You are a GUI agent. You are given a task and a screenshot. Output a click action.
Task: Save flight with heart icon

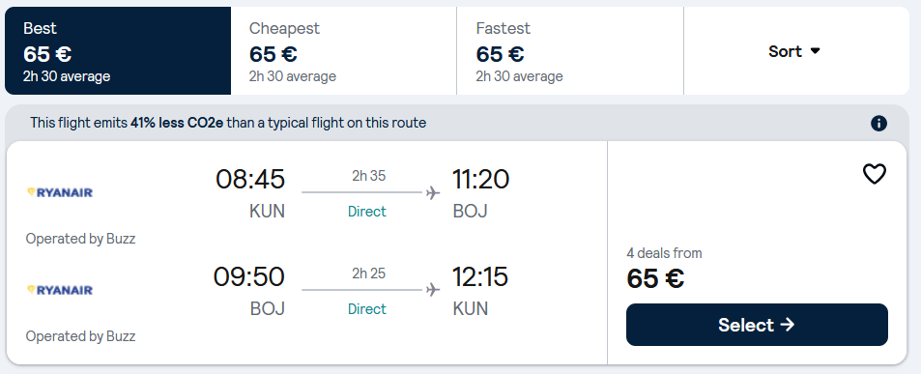pyautogui.click(x=874, y=174)
